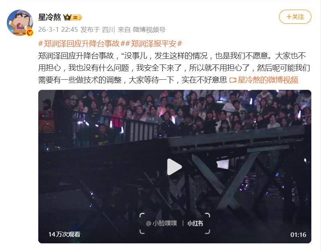The image size is (321, 251).
Task: Click the post timestamp 26-3-1 22:45
Action: click(x=58, y=30)
